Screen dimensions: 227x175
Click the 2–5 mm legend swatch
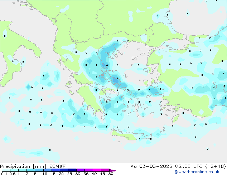click(31, 170)
